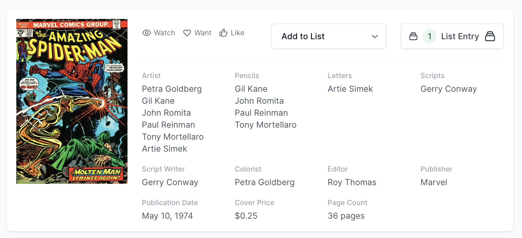Open Marvel under Publisher

pos(434,182)
